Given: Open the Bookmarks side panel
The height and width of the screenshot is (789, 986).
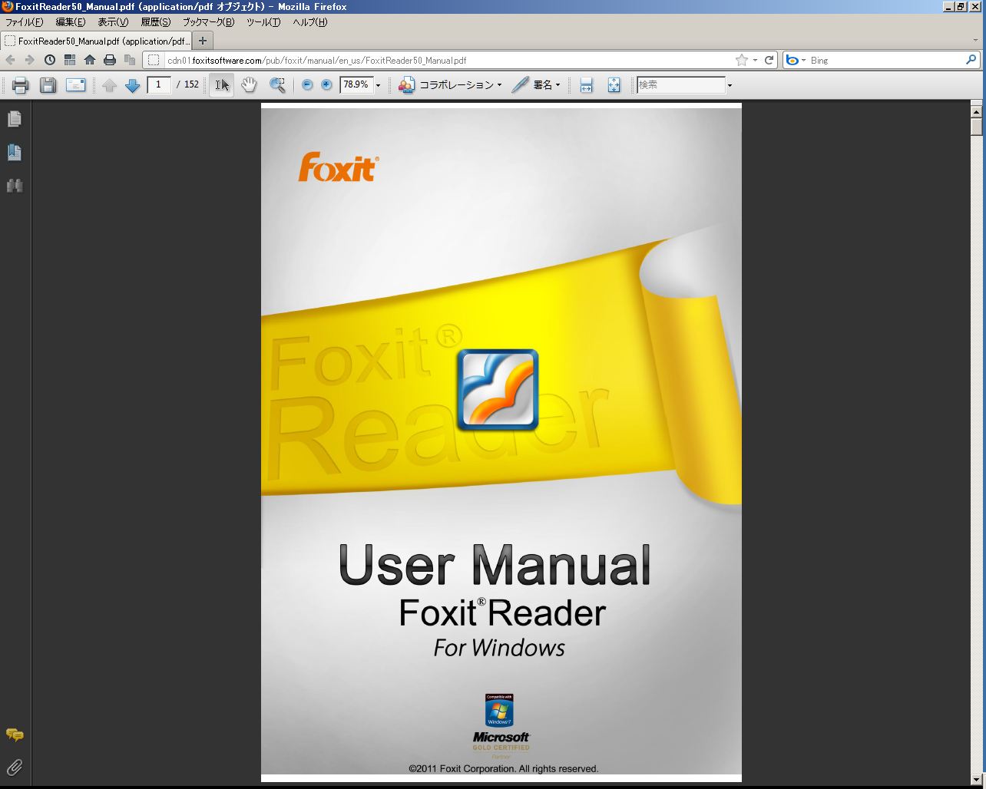Looking at the screenshot, I should point(15,152).
